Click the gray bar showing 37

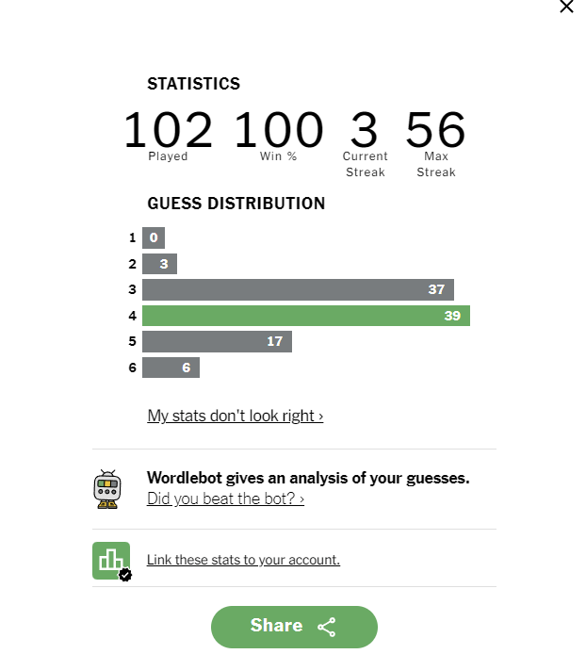click(x=298, y=289)
